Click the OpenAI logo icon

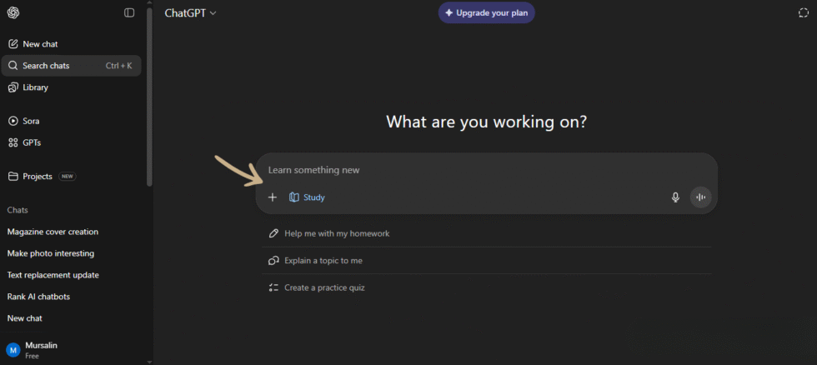[13, 12]
